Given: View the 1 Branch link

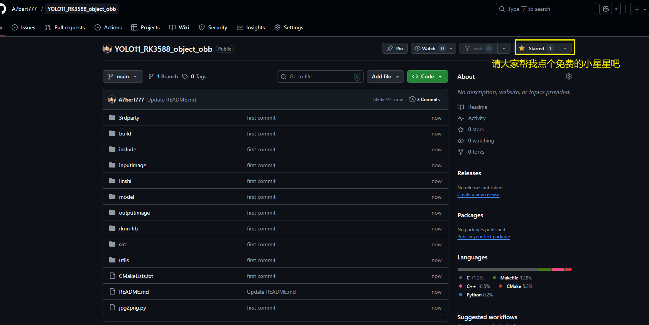Looking at the screenshot, I should (163, 76).
